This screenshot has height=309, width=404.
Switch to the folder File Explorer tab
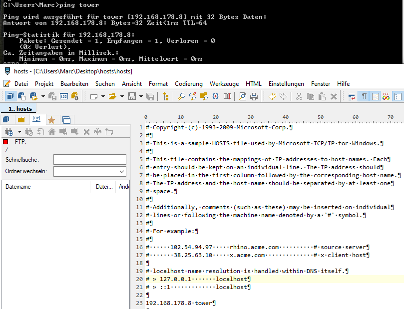point(21,119)
